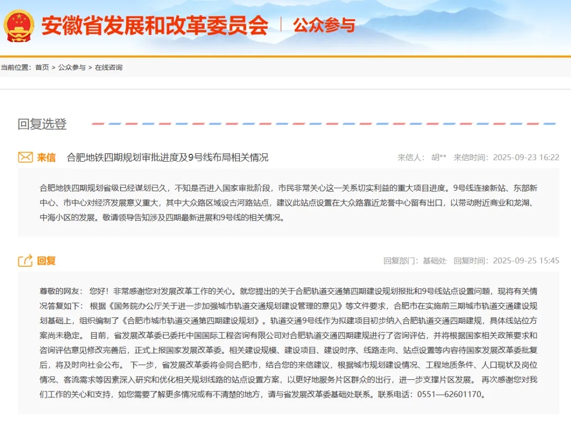Click the sender name 胡**

(x=439, y=157)
